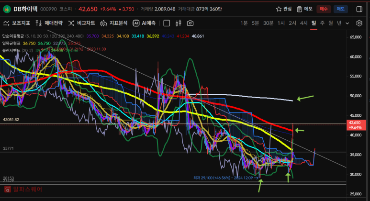Click the 34,325 moving average value
This screenshot has width=370, height=201.
coord(108,36)
